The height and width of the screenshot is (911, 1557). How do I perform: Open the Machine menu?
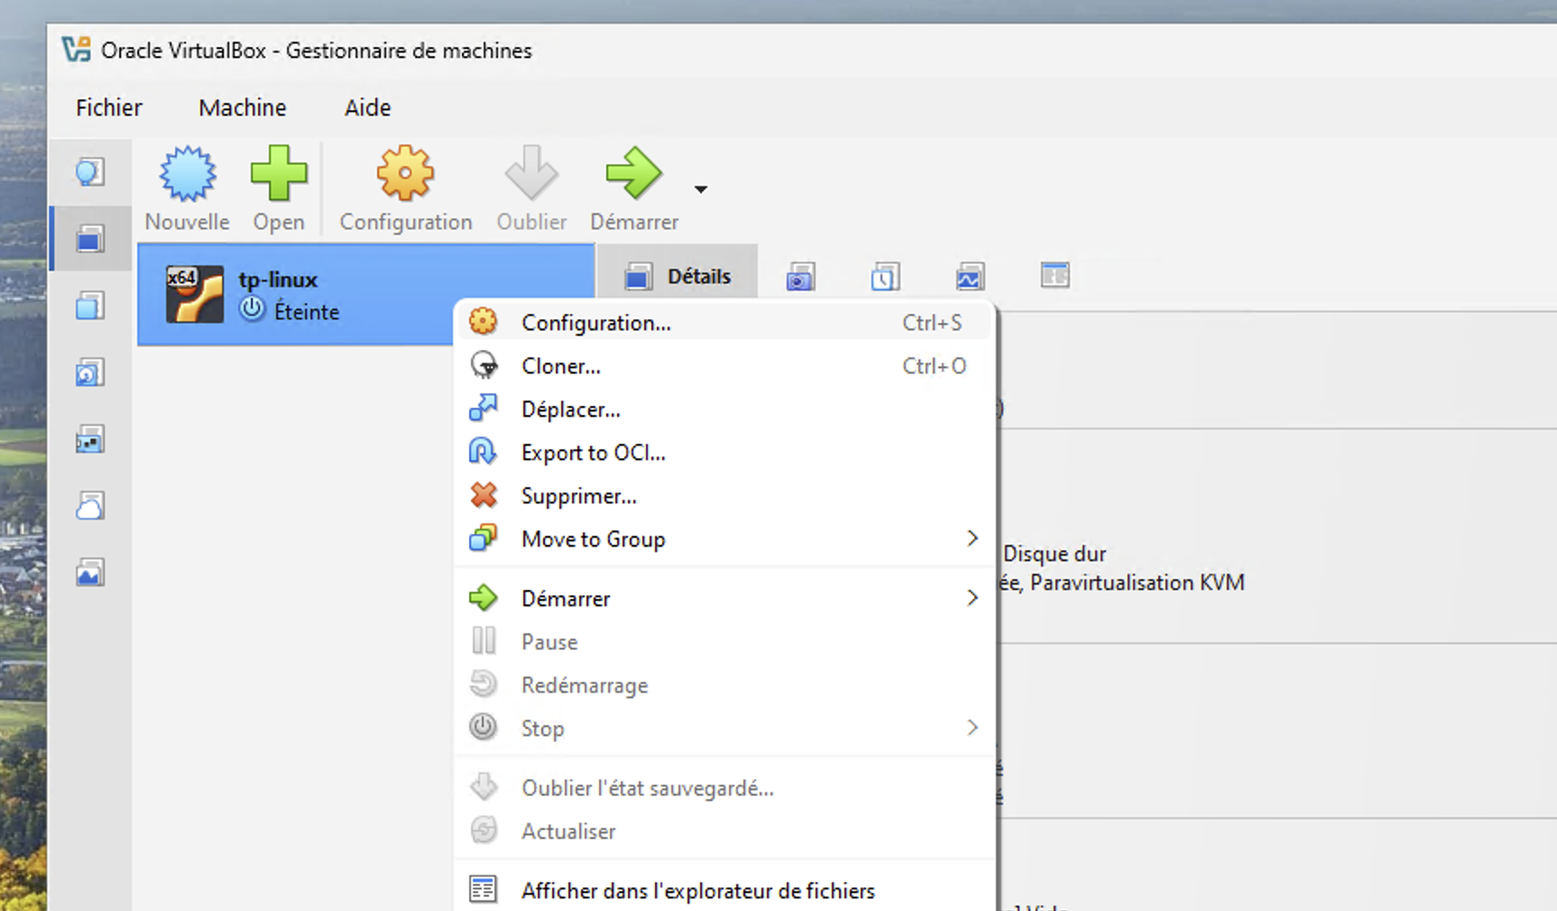[x=242, y=107]
